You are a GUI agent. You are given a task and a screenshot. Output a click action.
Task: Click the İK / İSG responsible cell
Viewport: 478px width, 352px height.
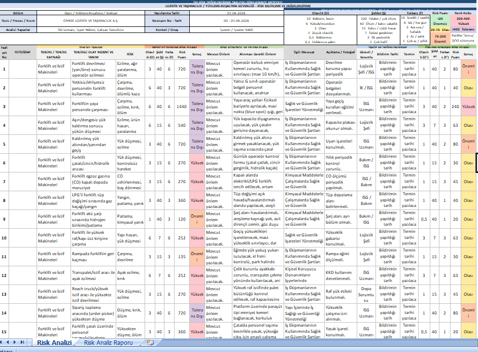click(366, 88)
